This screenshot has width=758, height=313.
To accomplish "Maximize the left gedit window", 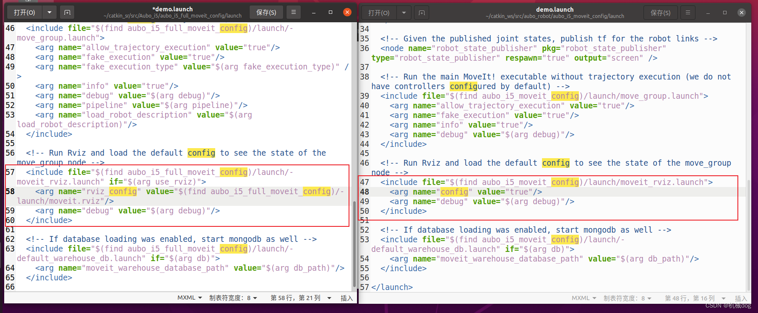I will click(331, 13).
